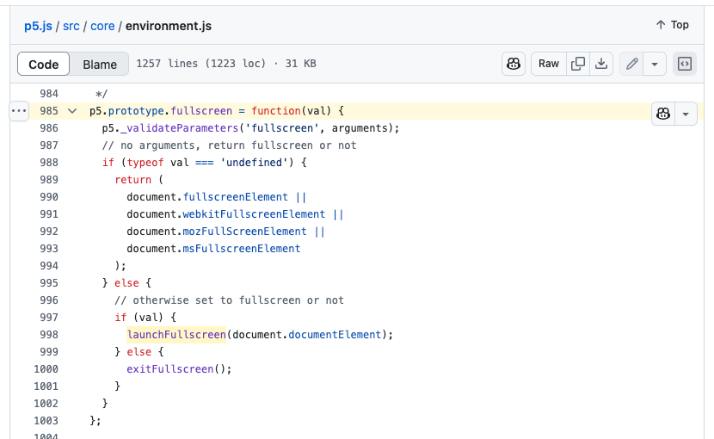Click the highlighted launchFullscreen symbol
The image size is (714, 439).
pyautogui.click(x=176, y=335)
